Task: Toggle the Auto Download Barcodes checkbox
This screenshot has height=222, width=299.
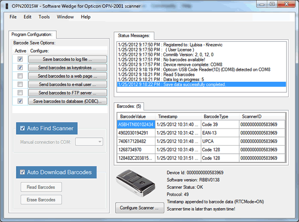Action: 22,172
